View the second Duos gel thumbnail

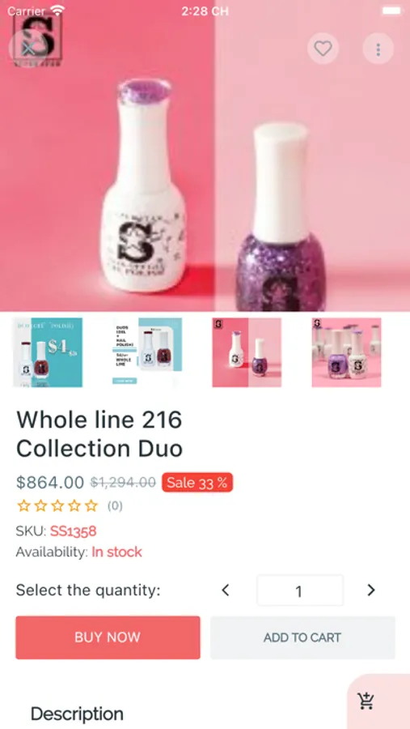pos(147,352)
